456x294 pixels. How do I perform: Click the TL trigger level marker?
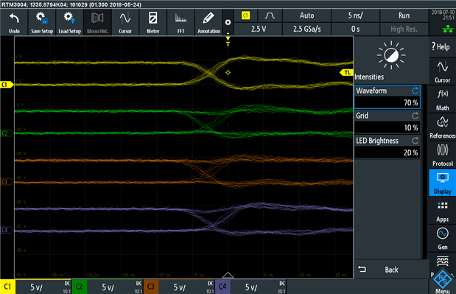[346, 72]
